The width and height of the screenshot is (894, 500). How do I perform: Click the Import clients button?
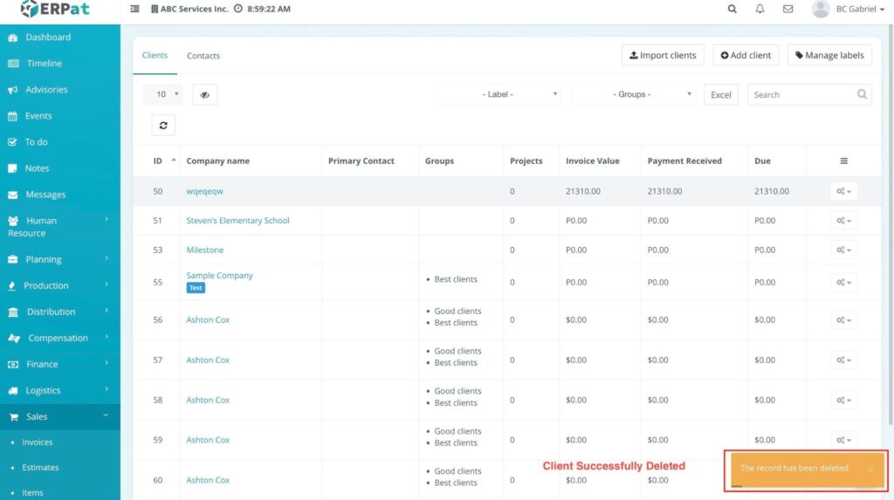(663, 55)
